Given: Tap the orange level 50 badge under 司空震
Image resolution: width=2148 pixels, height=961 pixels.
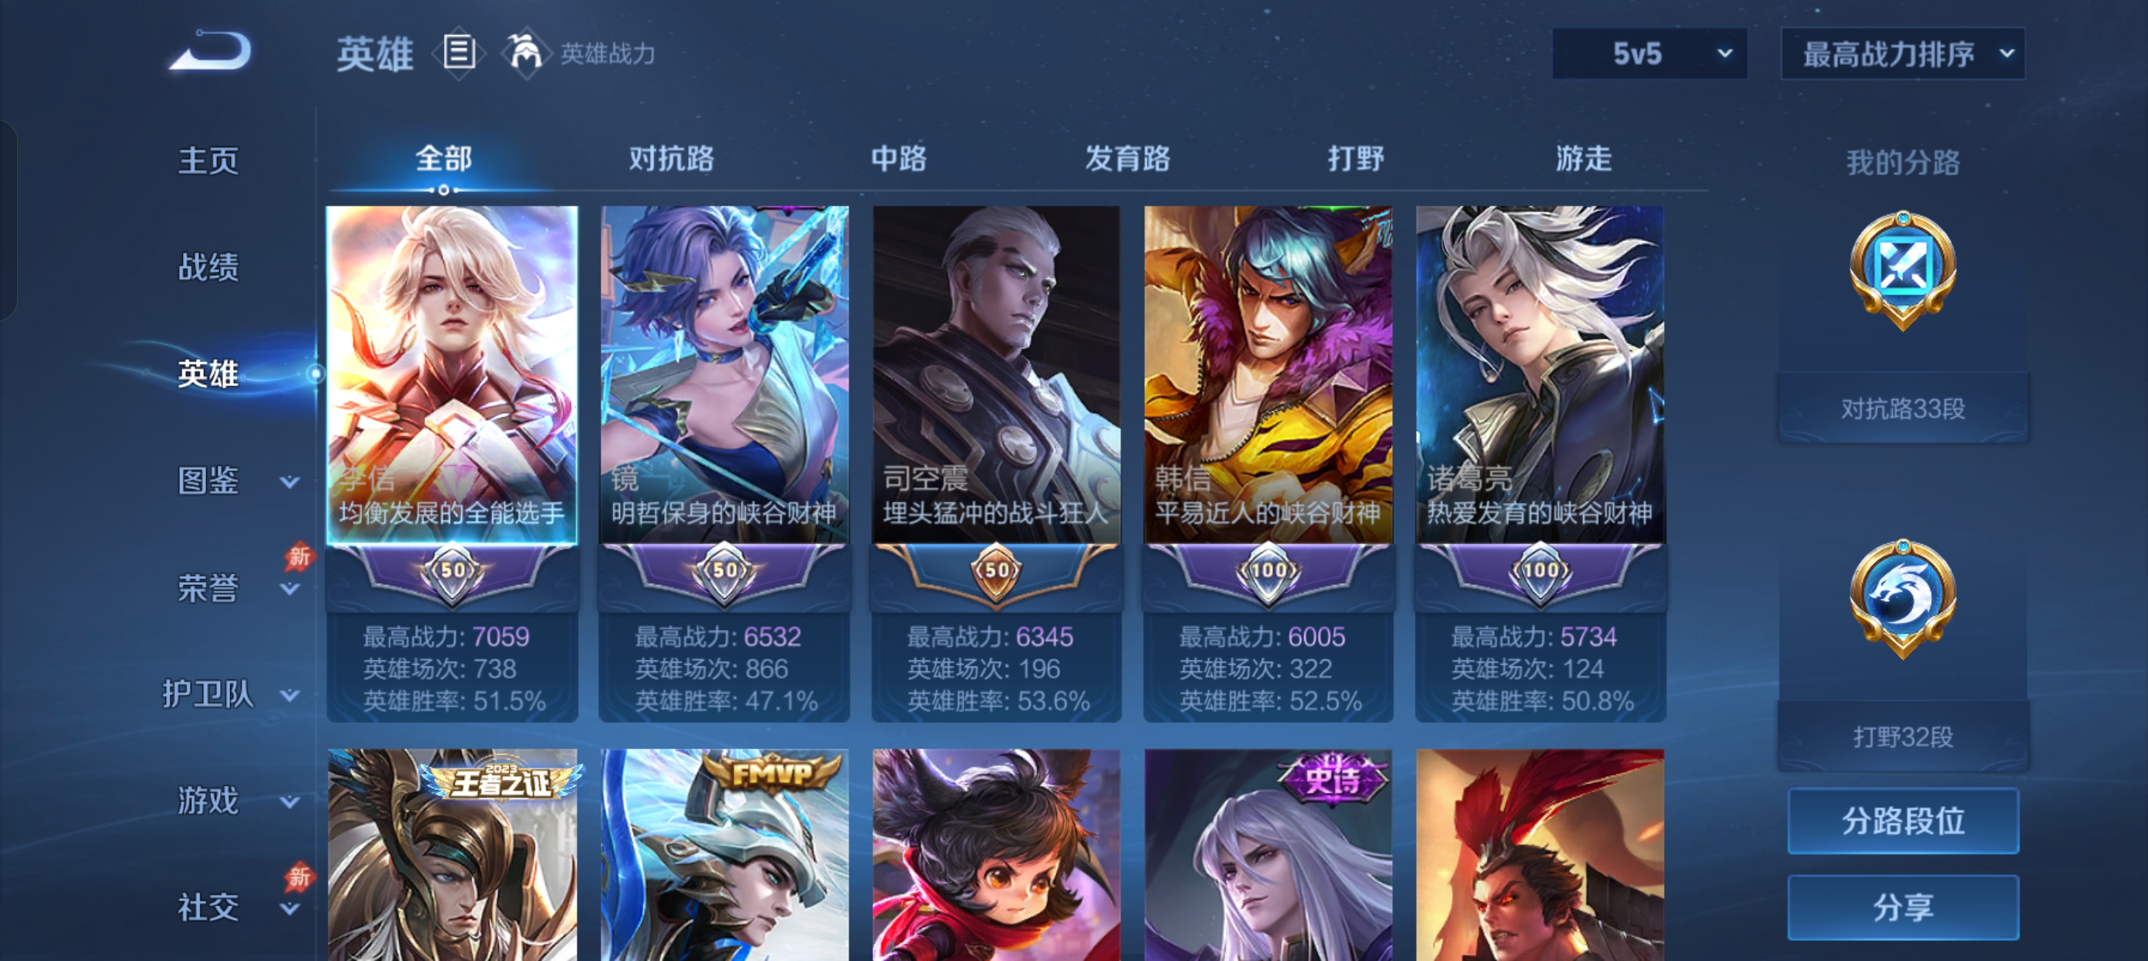Looking at the screenshot, I should [x=997, y=571].
